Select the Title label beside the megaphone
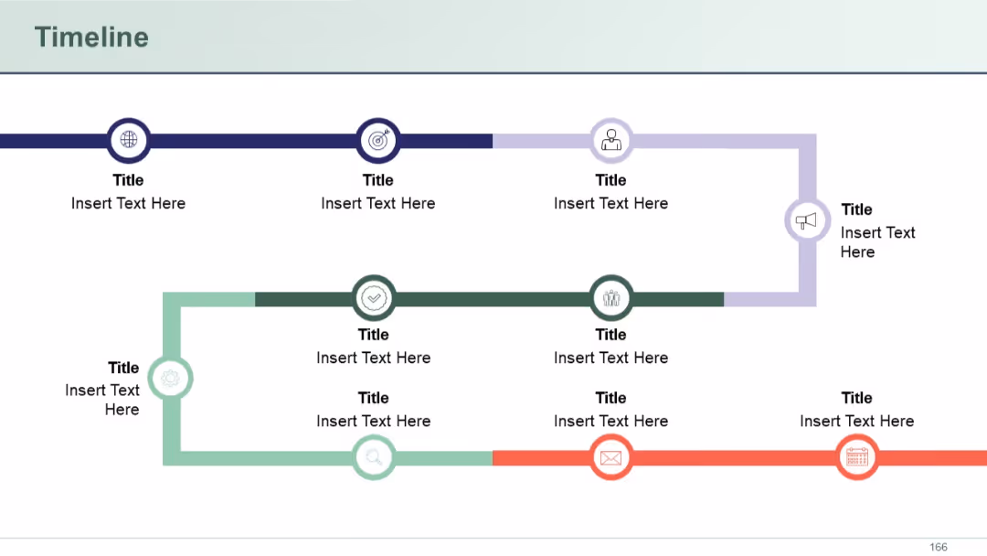987x556 pixels. tap(856, 209)
